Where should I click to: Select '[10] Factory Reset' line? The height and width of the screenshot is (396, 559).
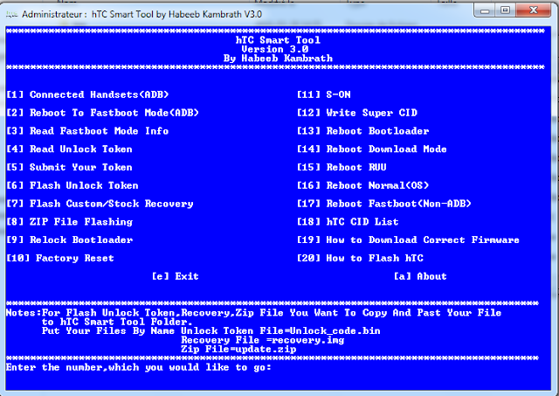click(60, 258)
